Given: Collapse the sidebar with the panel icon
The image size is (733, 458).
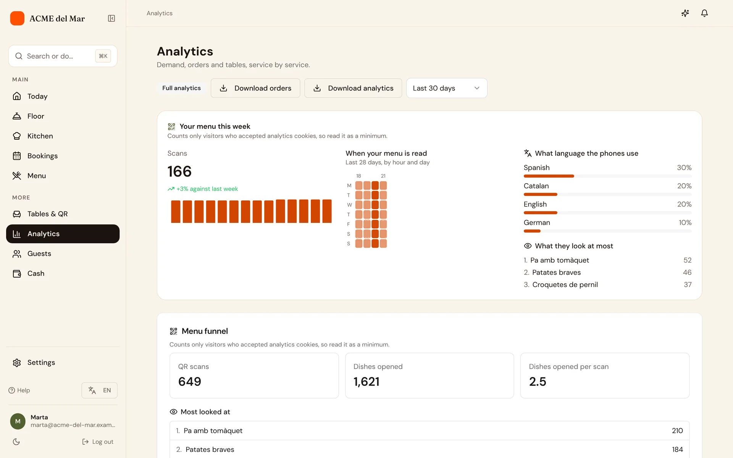Looking at the screenshot, I should (x=111, y=18).
